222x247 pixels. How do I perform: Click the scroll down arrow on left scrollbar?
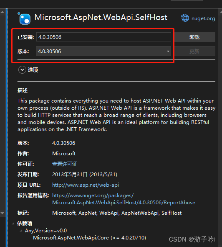coord(3,213)
